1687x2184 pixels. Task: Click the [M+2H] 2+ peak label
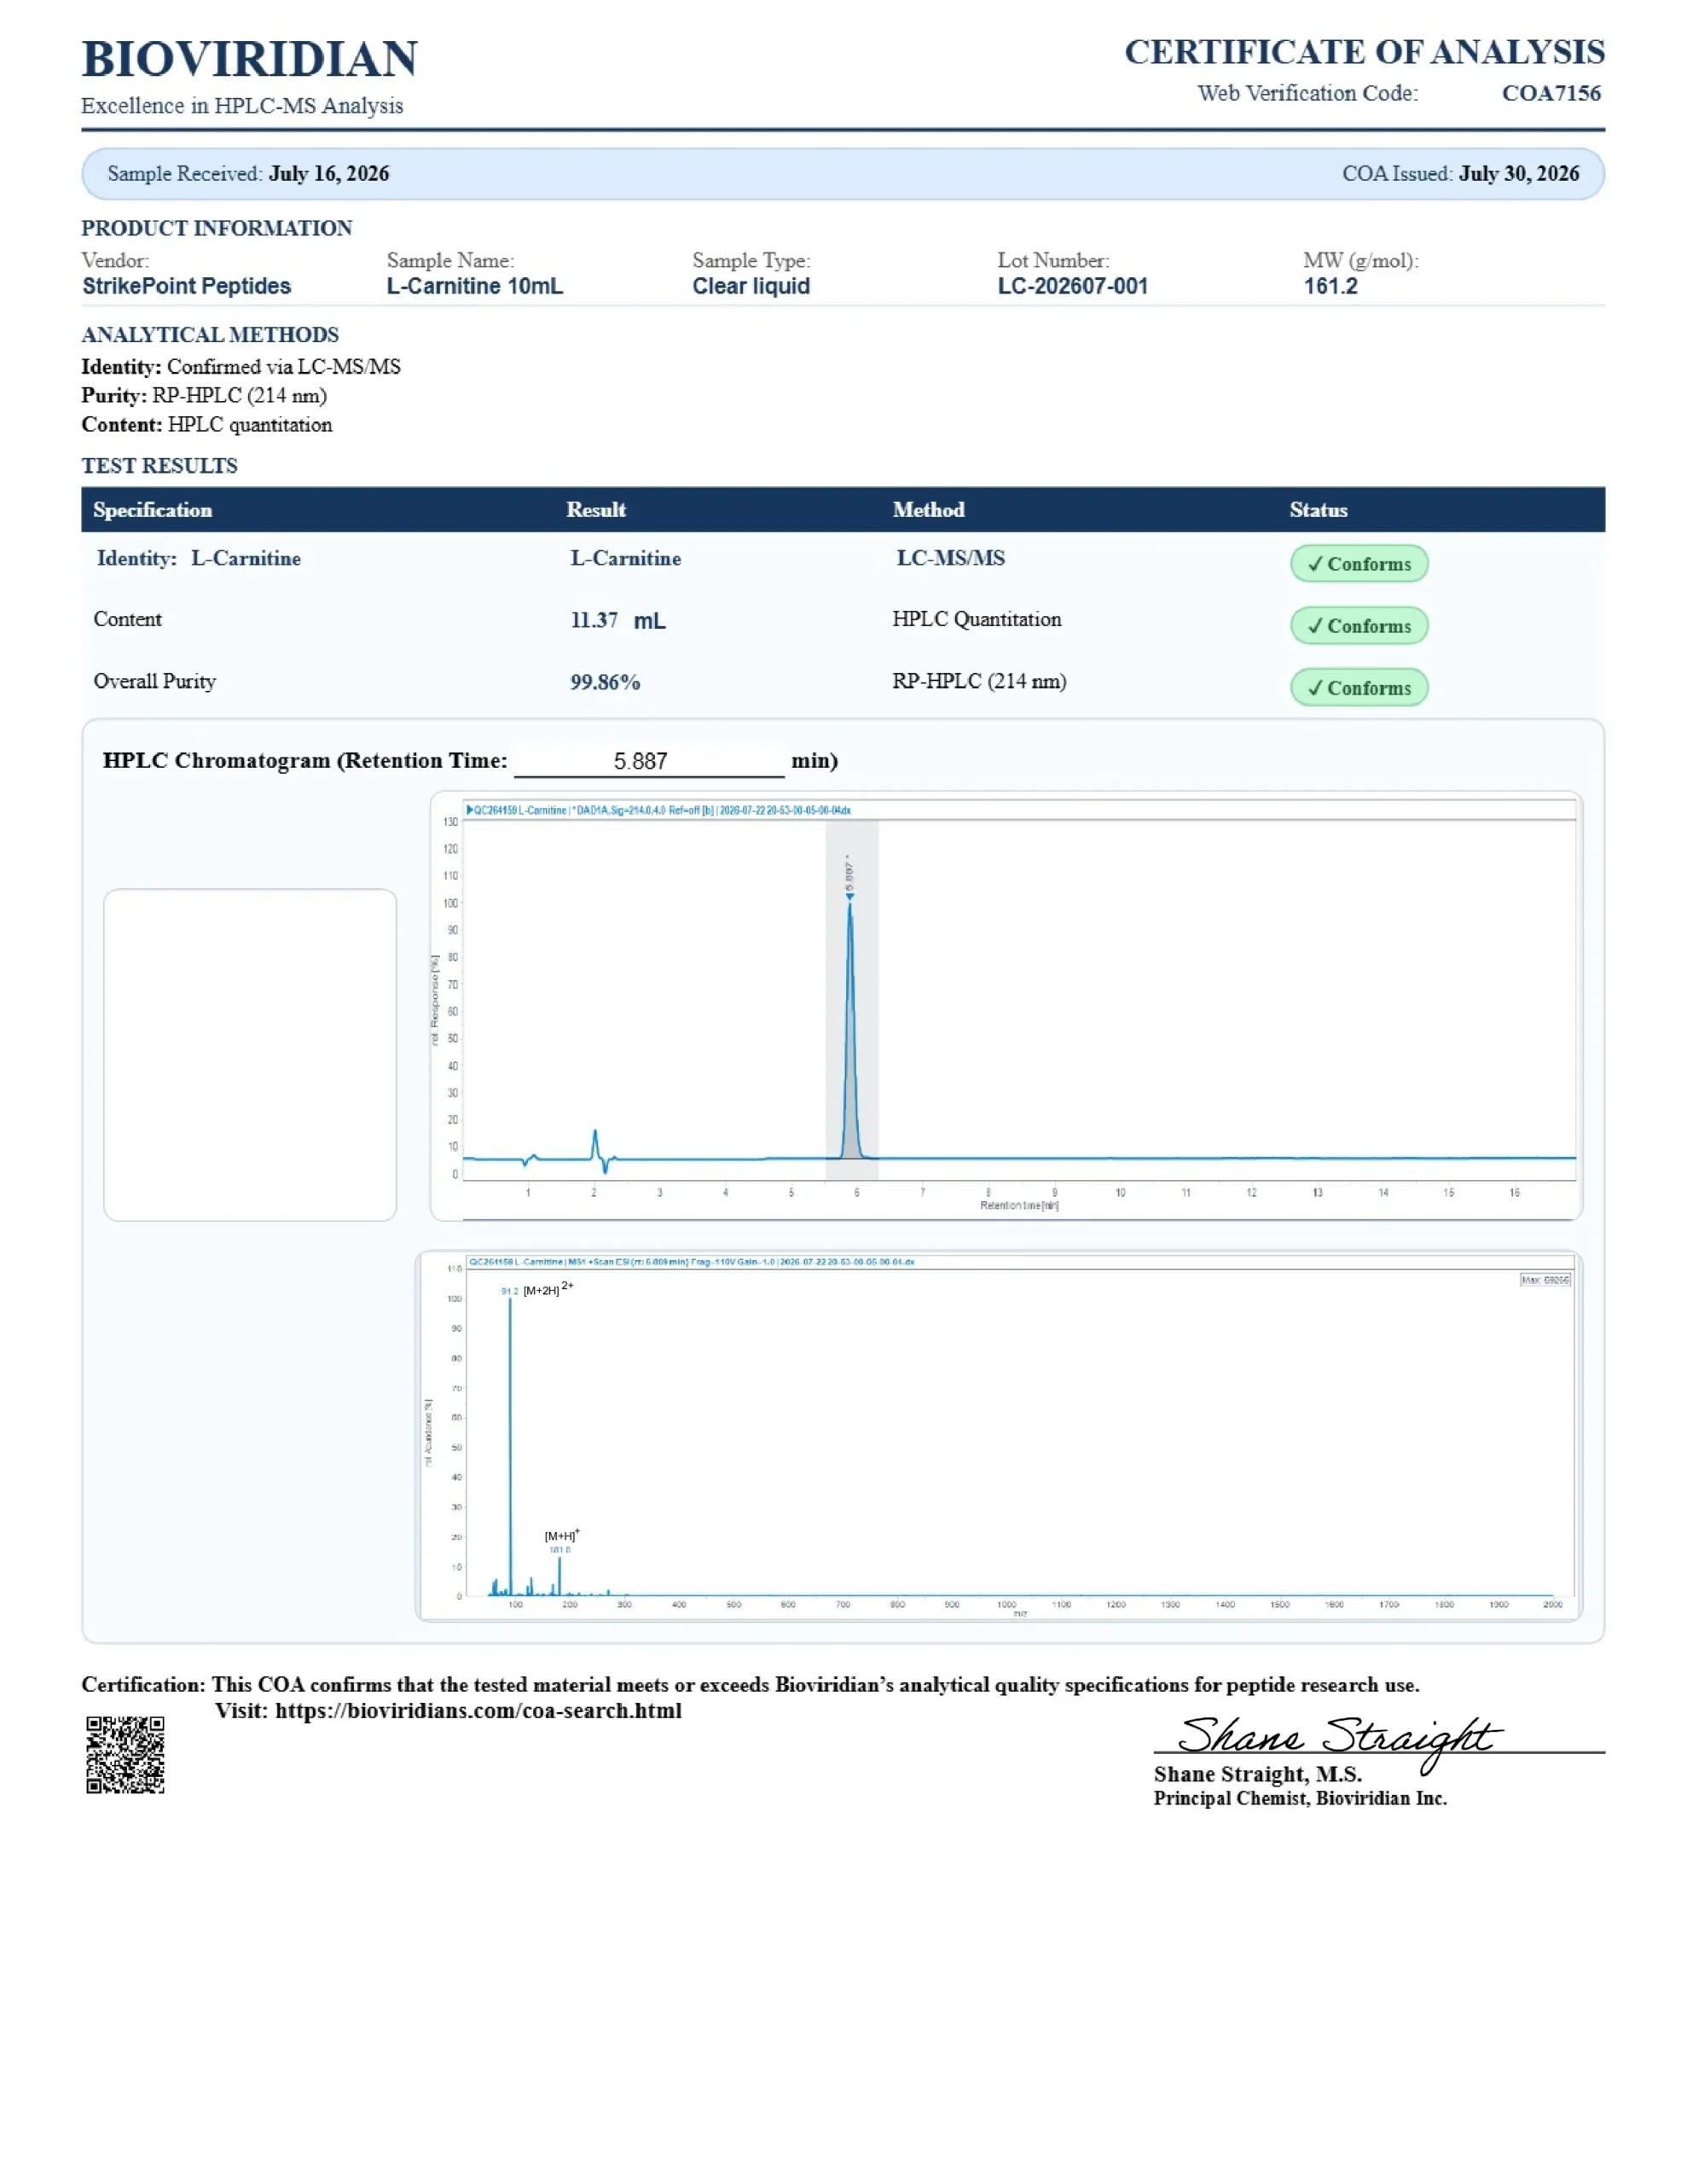coord(548,1289)
